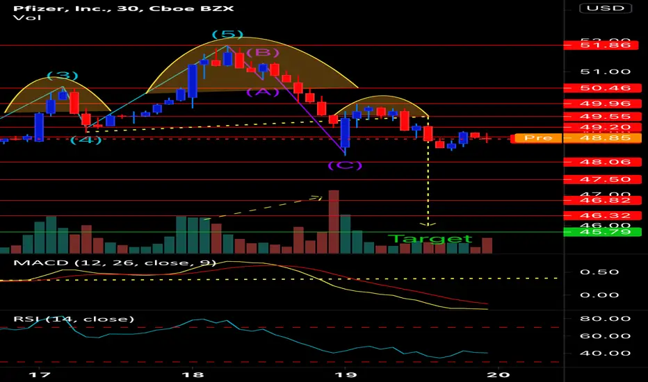The width and height of the screenshot is (648, 382).
Task: Click the 19 date on time axis
Action: click(x=346, y=374)
